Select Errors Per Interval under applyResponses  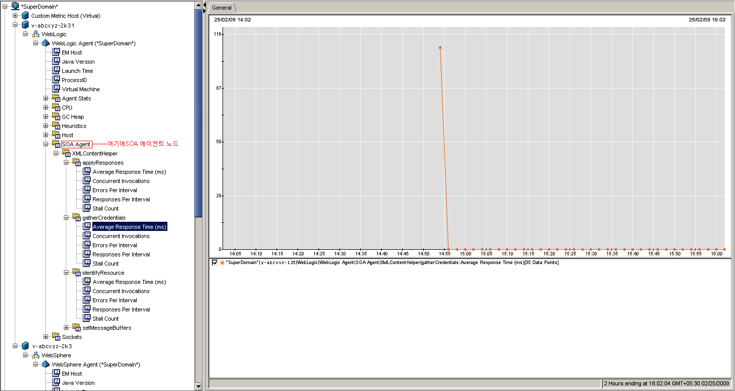(x=114, y=190)
